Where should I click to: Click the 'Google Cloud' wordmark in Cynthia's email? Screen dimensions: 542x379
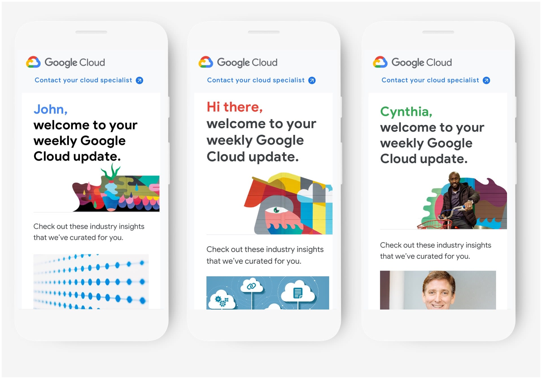(x=422, y=62)
